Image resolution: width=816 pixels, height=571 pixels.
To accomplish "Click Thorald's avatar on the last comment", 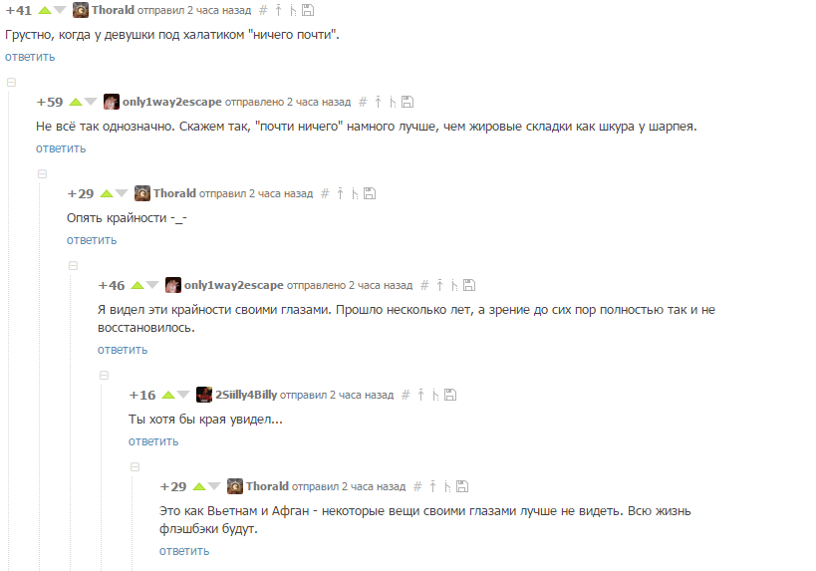I will (235, 486).
